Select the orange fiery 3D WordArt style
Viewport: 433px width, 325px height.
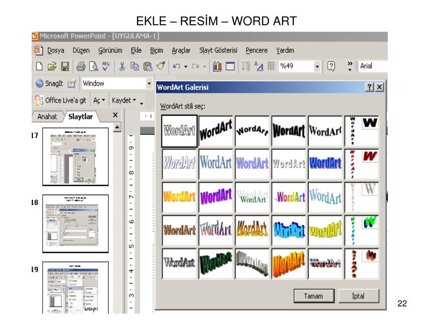[x=288, y=264]
